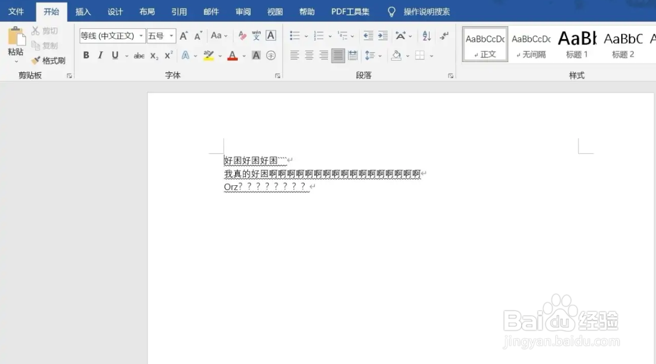
Task: Open the Paste options dropdown arrow
Action: pos(16,62)
